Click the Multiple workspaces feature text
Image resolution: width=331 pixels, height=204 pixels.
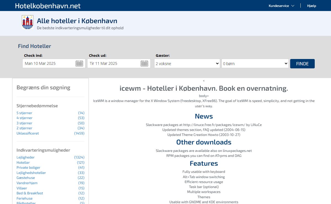(x=204, y=192)
